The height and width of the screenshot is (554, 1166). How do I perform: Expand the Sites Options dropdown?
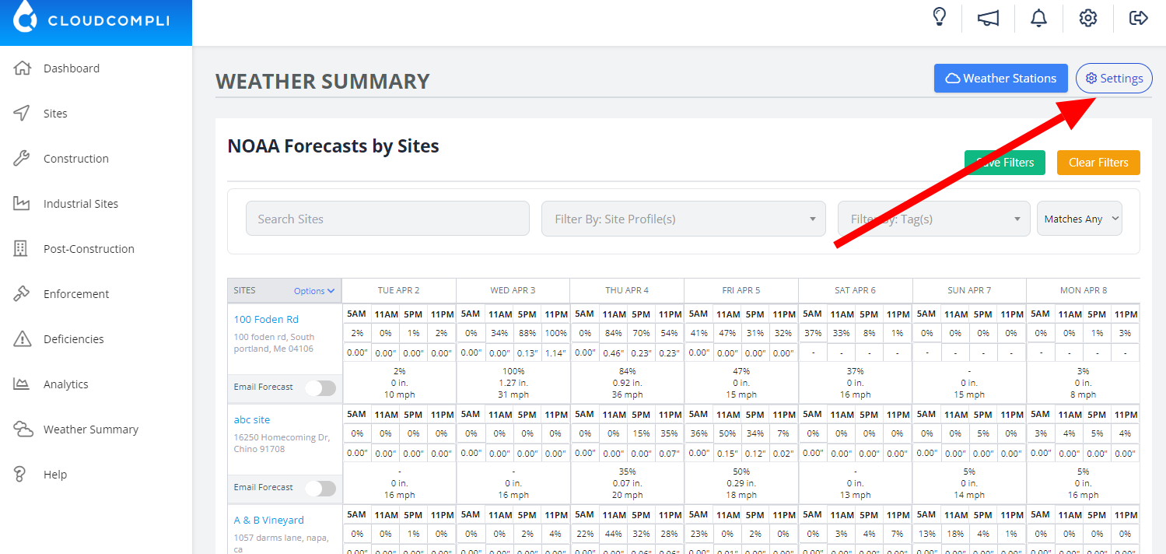click(314, 291)
